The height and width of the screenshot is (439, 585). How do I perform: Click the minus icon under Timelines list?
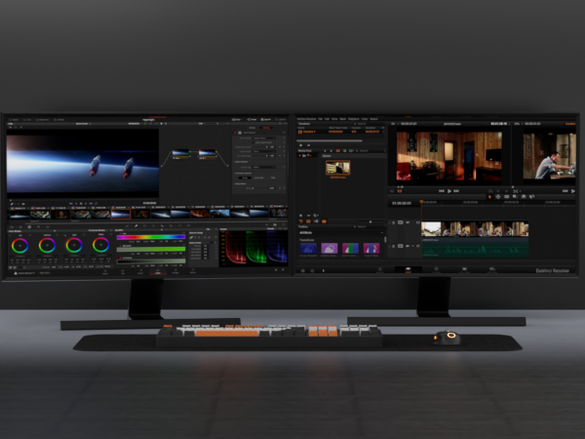[308, 145]
